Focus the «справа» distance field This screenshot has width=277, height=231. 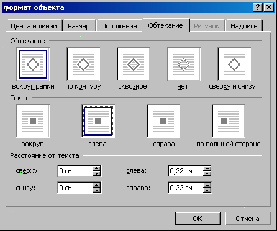pos(186,188)
